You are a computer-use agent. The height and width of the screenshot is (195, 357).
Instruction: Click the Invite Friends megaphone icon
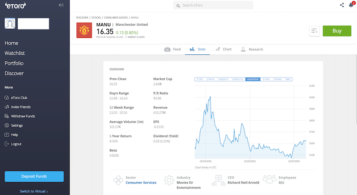click(x=7, y=107)
